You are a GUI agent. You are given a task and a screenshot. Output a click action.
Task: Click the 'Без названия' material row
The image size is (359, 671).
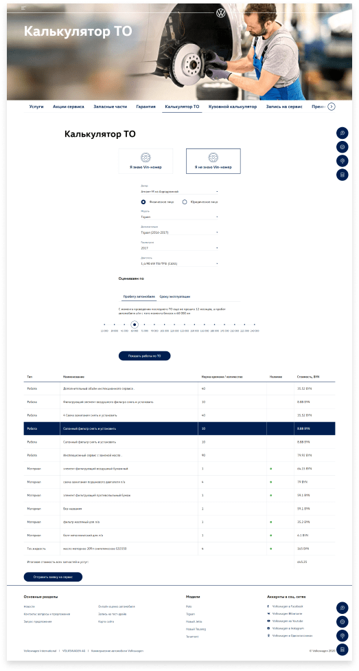(180, 508)
